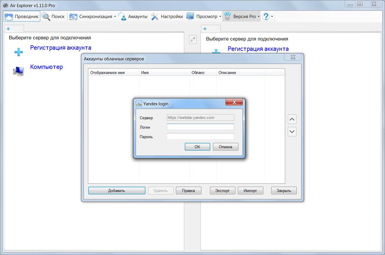Click the link panes chain icon
This screenshot has height=255, width=385.
193,39
